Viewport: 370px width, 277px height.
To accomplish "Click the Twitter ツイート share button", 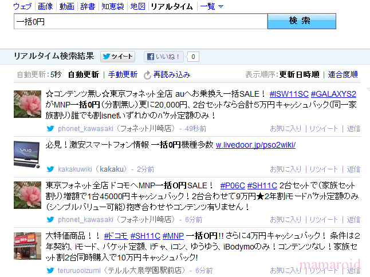I will pos(118,57).
